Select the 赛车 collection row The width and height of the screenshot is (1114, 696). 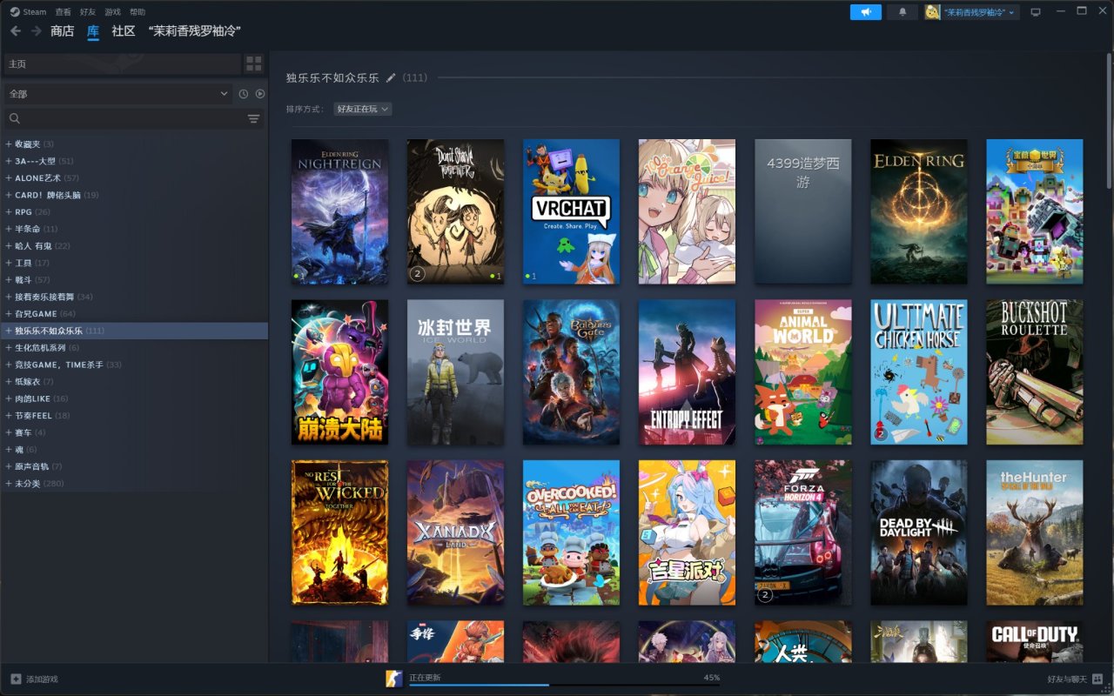coord(134,433)
